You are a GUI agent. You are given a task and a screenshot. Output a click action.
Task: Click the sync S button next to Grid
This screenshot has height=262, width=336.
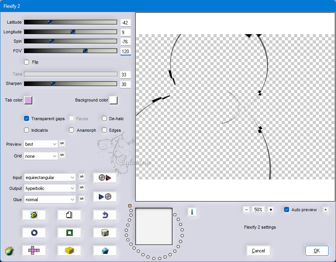click(62, 155)
